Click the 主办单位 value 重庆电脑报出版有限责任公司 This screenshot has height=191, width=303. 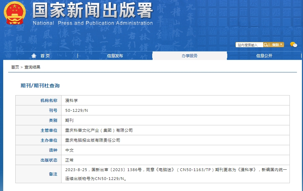92,140
